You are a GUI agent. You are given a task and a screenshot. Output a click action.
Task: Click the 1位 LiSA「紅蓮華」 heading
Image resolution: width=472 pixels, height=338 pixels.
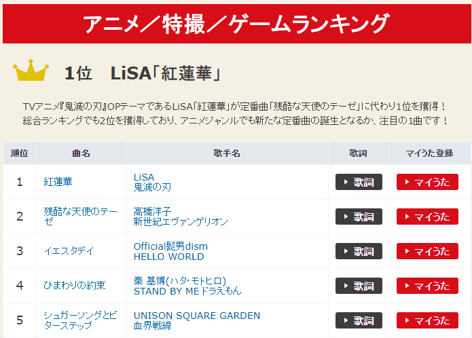143,73
